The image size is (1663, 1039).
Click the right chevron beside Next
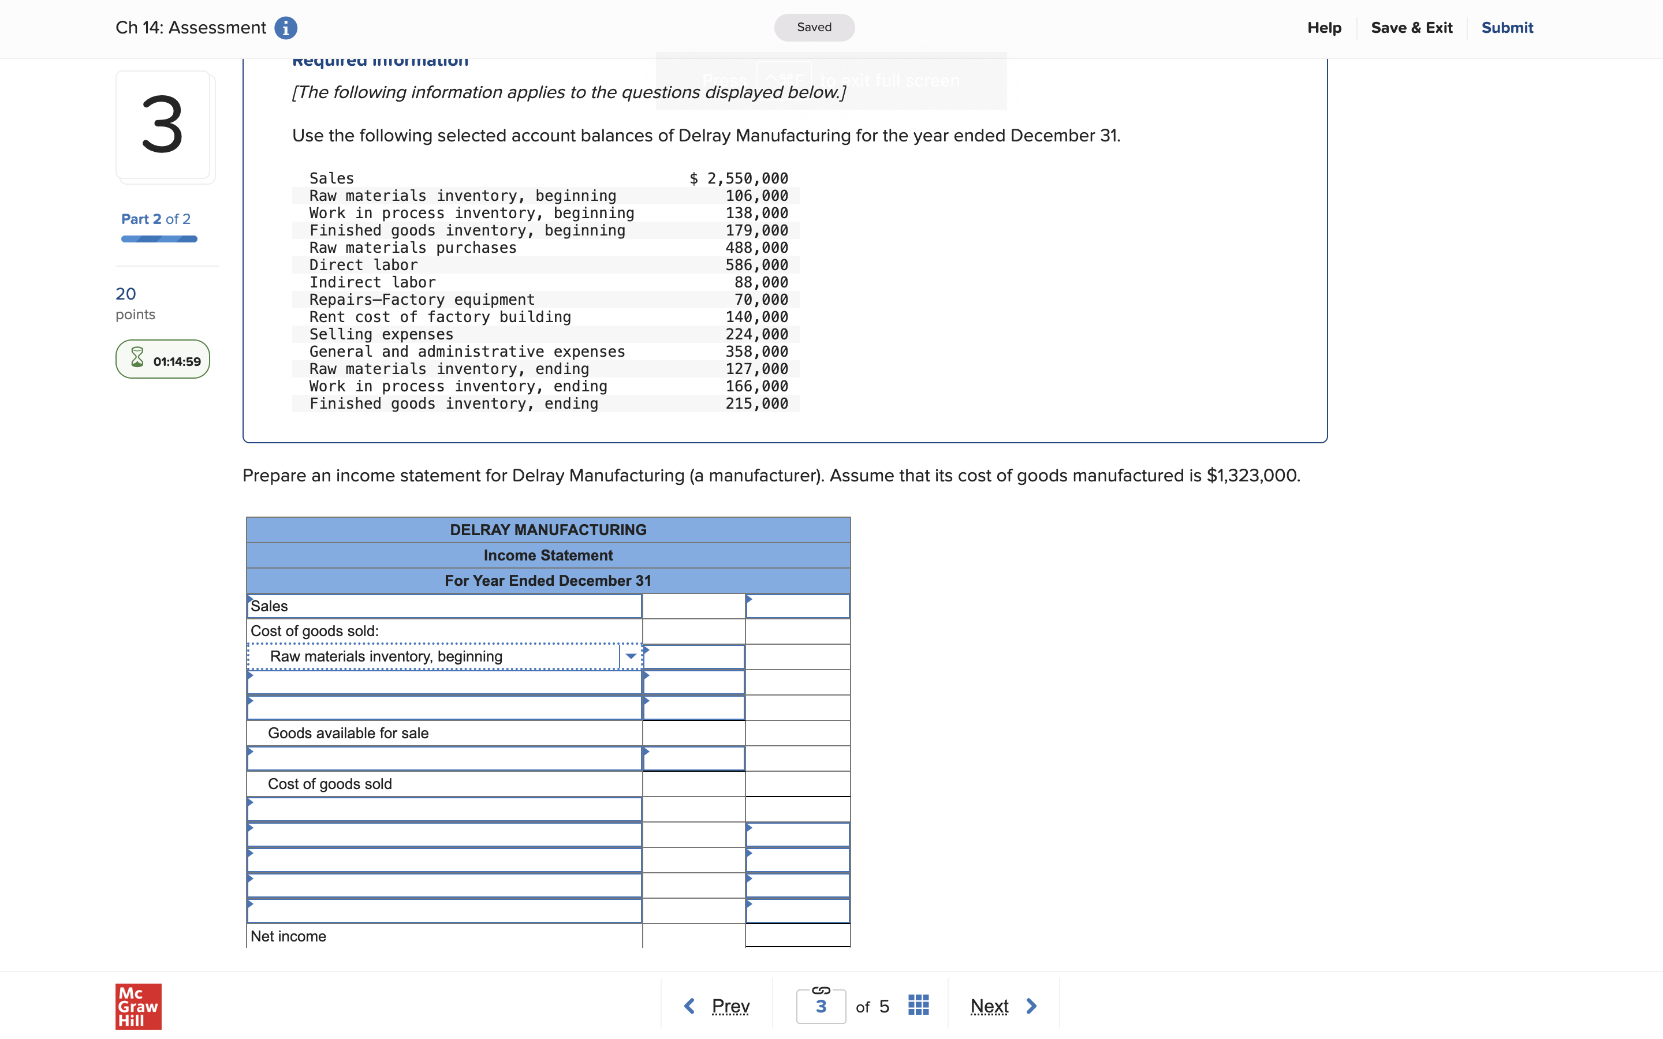click(x=1032, y=1006)
